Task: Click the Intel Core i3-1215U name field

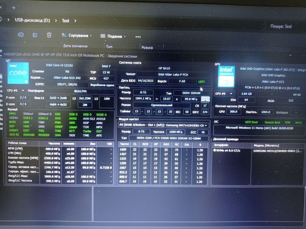Action: point(59,65)
